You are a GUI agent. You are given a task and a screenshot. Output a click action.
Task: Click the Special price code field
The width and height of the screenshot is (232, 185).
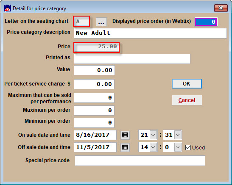coord(140,160)
